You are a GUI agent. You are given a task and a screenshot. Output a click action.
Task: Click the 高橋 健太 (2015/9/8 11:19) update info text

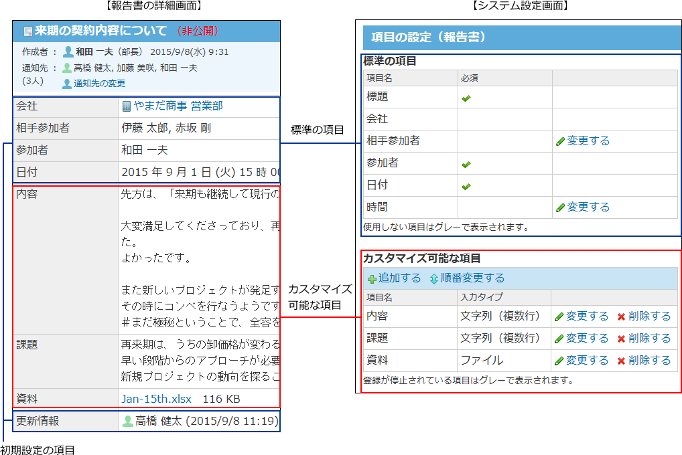[207, 421]
